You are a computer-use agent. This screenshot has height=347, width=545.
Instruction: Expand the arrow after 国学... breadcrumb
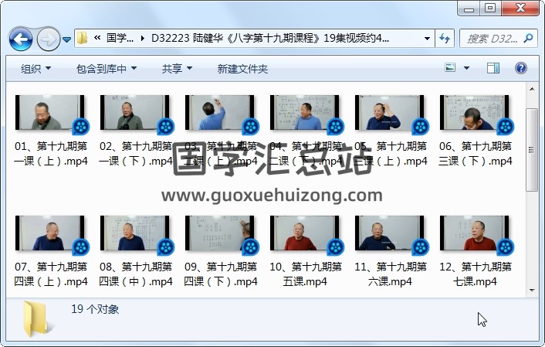point(143,38)
